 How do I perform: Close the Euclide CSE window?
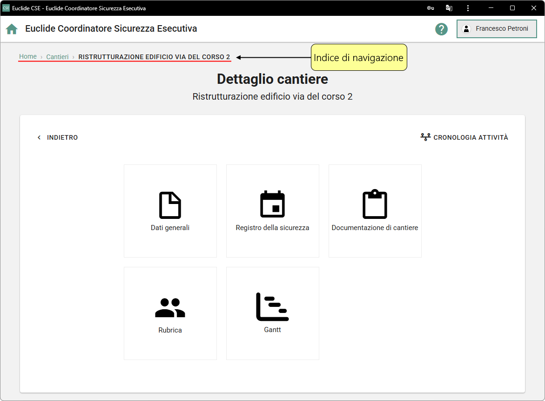[533, 8]
